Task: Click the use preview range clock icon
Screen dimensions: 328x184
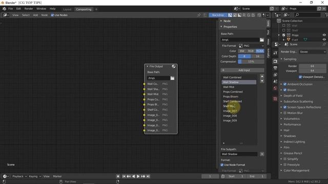Action: click(223, 176)
